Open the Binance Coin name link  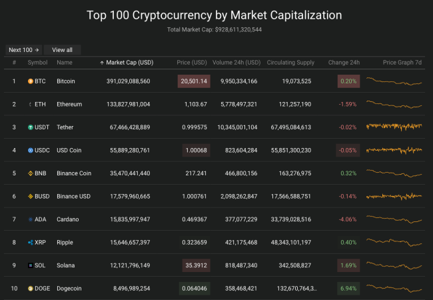click(74, 173)
